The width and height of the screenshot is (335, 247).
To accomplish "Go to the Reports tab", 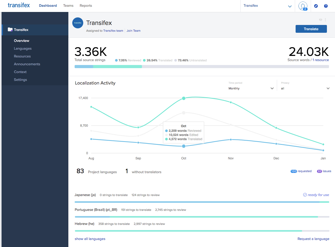I will (86, 5).
